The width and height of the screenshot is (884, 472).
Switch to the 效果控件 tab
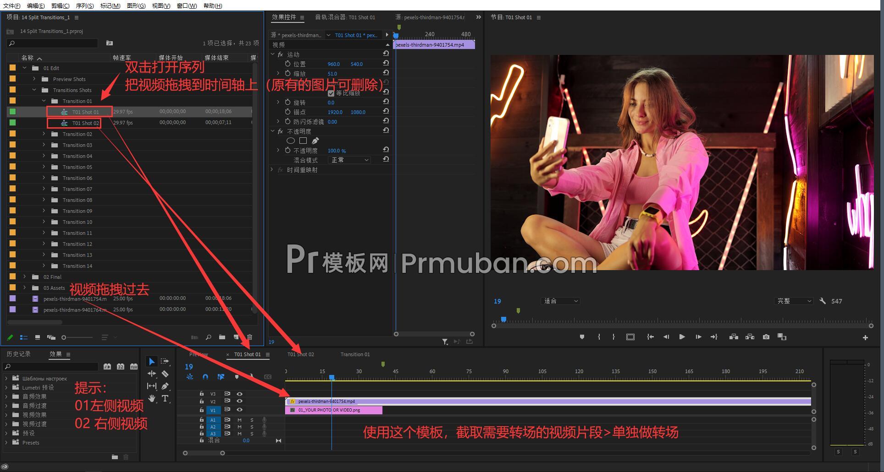[285, 17]
